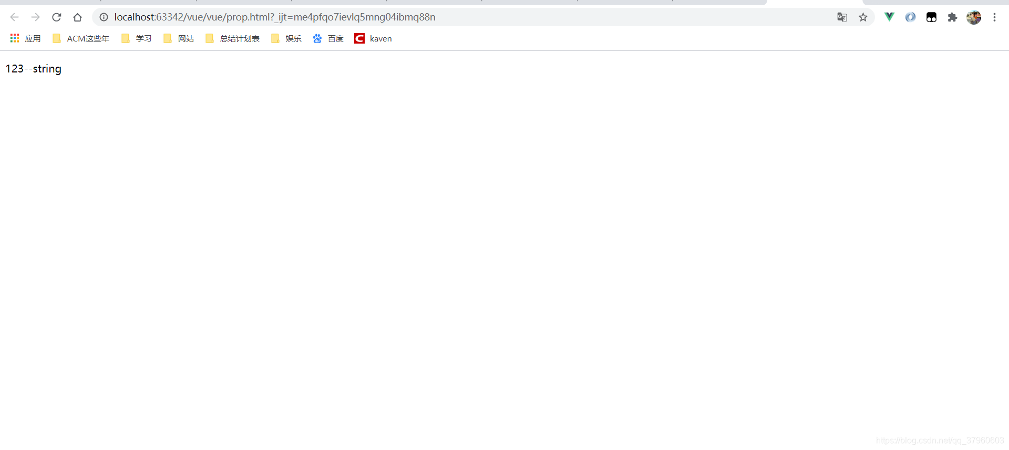Click the browser back arrow
Image resolution: width=1009 pixels, height=450 pixels.
[x=14, y=17]
